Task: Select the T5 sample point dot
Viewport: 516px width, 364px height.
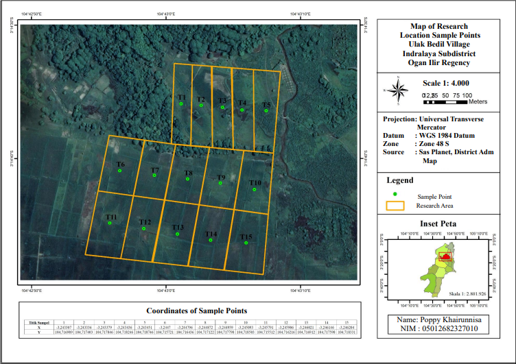Action: (266, 110)
